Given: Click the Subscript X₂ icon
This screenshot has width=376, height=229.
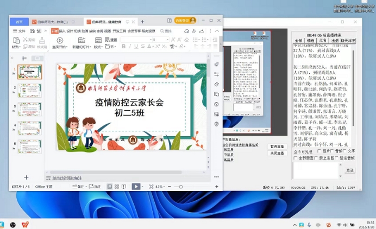Looking at the screenshot, I should click(164, 46).
